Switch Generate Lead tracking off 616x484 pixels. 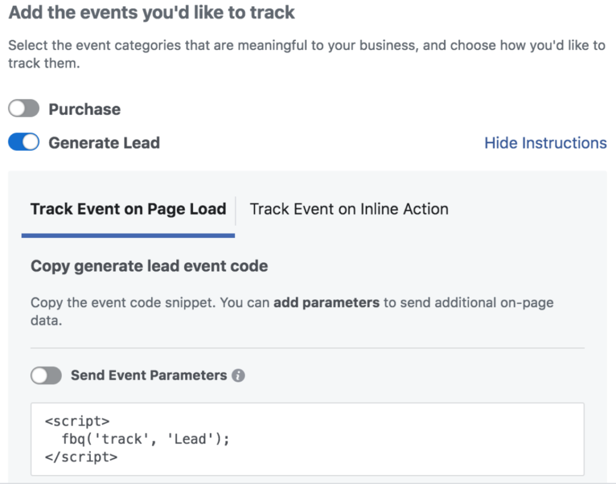click(23, 142)
